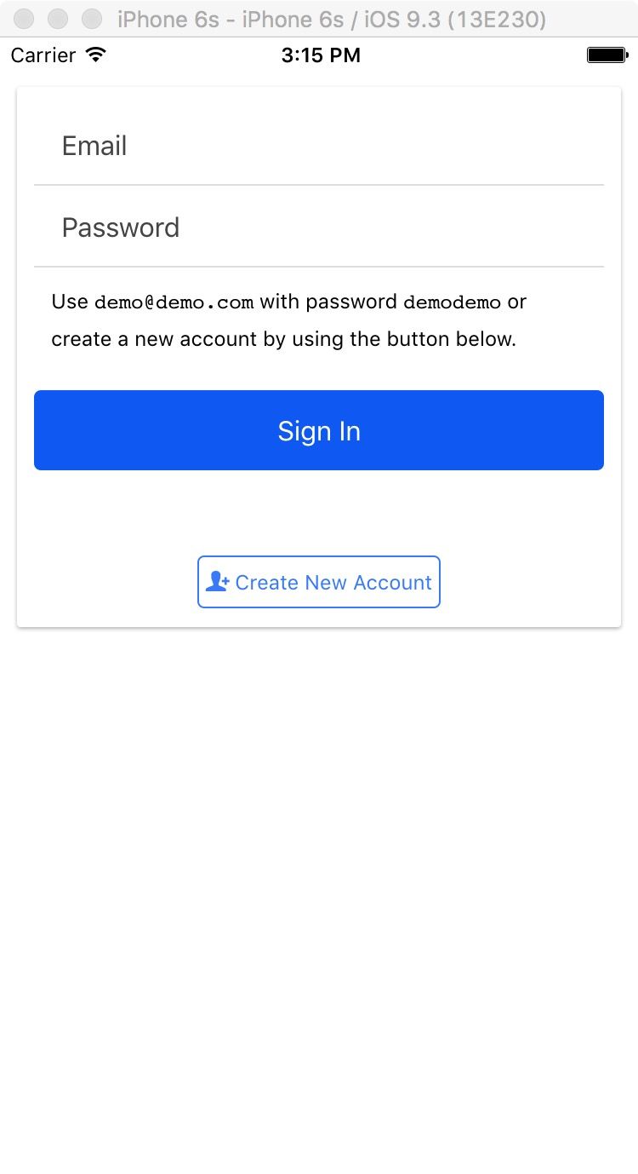Viewport: 638px width, 1174px height.
Task: Click the demodemo sample password text
Action: pos(452,302)
